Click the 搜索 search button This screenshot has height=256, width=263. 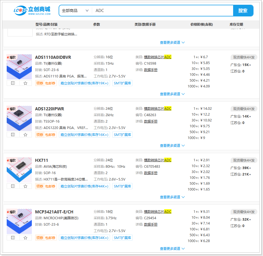pyautogui.click(x=243, y=11)
